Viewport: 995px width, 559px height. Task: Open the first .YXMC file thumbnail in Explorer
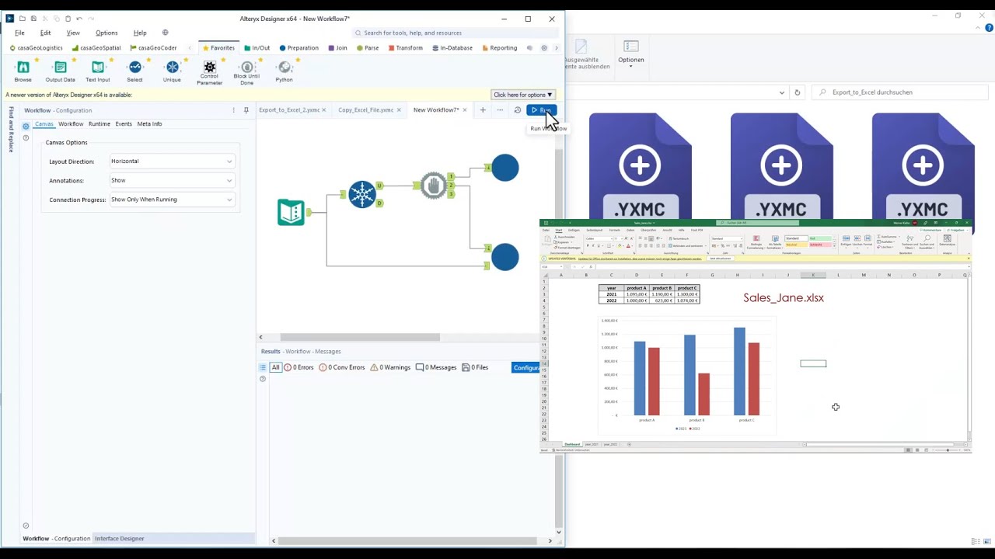(640, 166)
